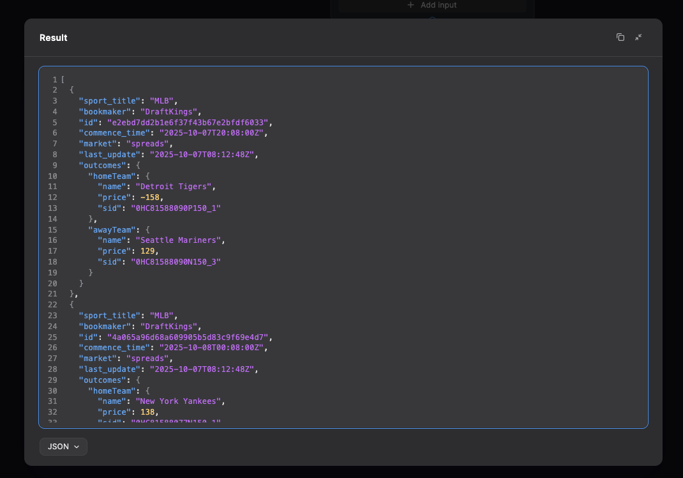Click the price value 129
Image resolution: width=683 pixels, height=478 pixels.
click(x=147, y=251)
